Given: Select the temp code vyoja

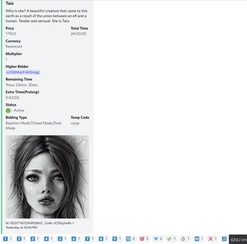Looking at the screenshot, I should point(75,123).
